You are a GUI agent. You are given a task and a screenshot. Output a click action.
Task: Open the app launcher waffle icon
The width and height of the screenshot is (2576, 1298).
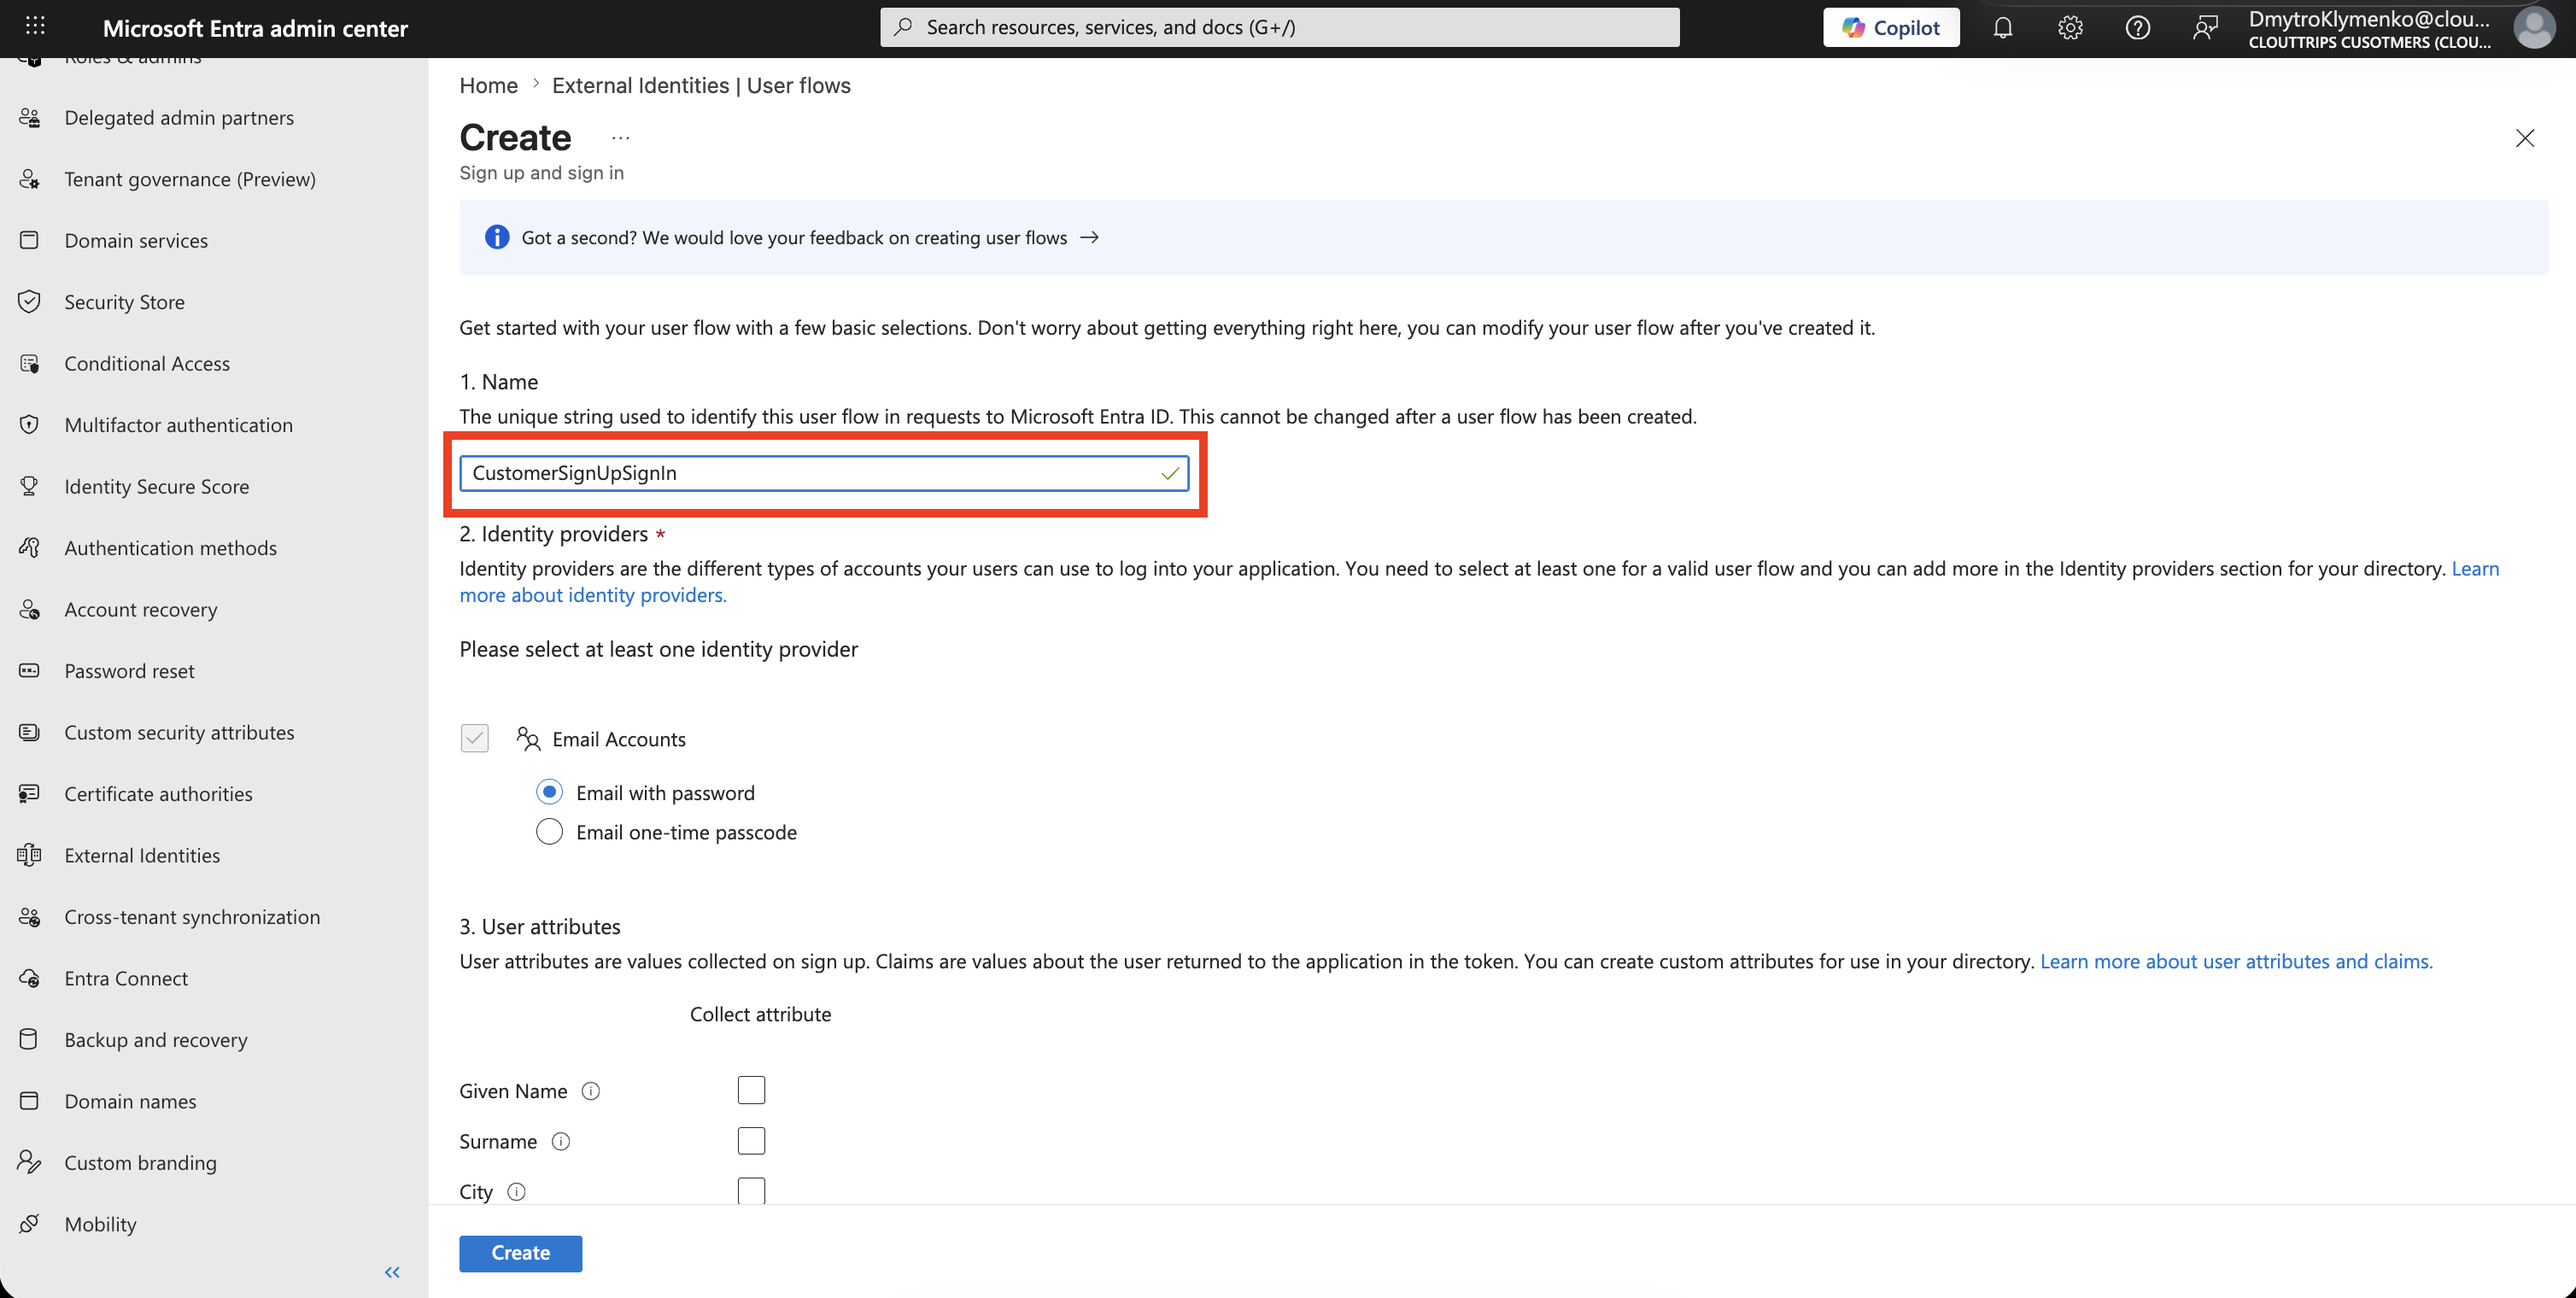pyautogui.click(x=35, y=27)
